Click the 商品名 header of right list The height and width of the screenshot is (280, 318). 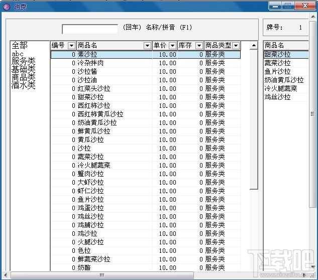click(286, 45)
